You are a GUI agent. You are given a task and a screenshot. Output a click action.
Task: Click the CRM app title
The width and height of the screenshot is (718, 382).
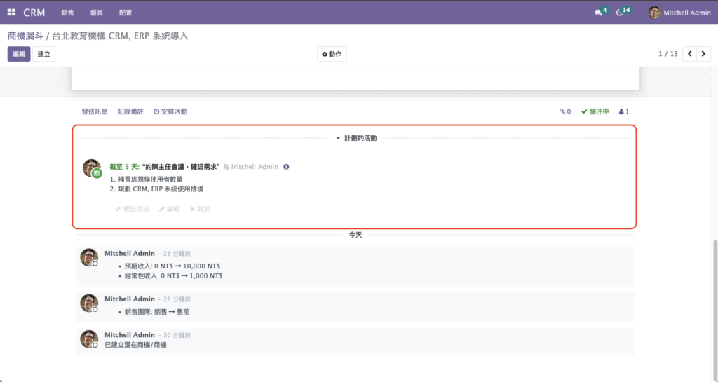click(x=34, y=13)
